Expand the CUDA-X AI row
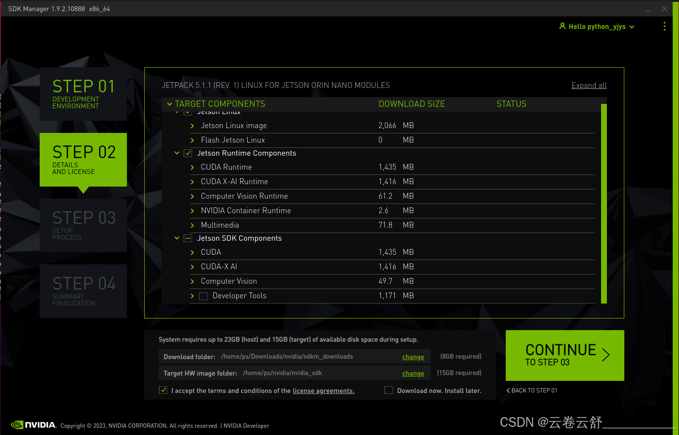The image size is (679, 435). point(192,267)
